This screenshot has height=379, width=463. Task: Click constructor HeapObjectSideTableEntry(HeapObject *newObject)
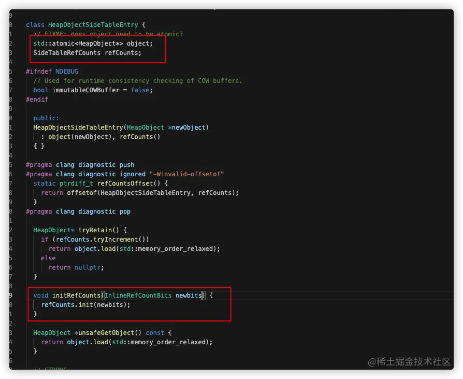coord(121,128)
